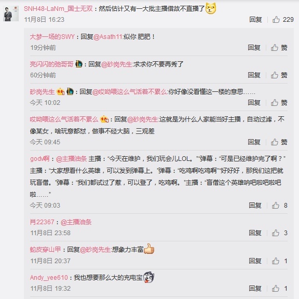Reply to 蛇皮穿山甲's comment

click(x=255, y=261)
